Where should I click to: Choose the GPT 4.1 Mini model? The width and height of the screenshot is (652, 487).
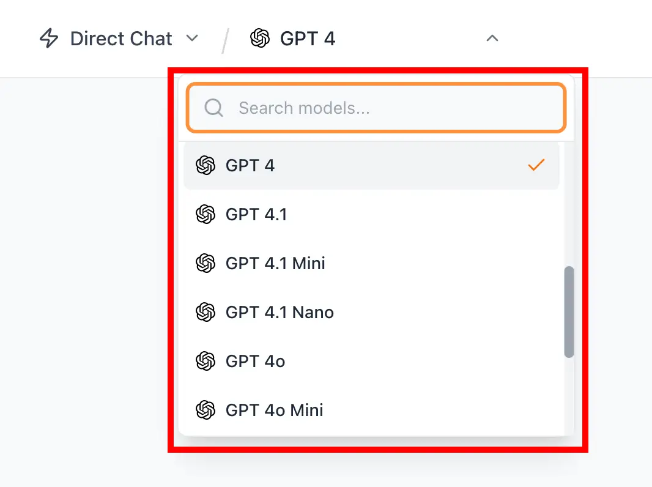(275, 263)
